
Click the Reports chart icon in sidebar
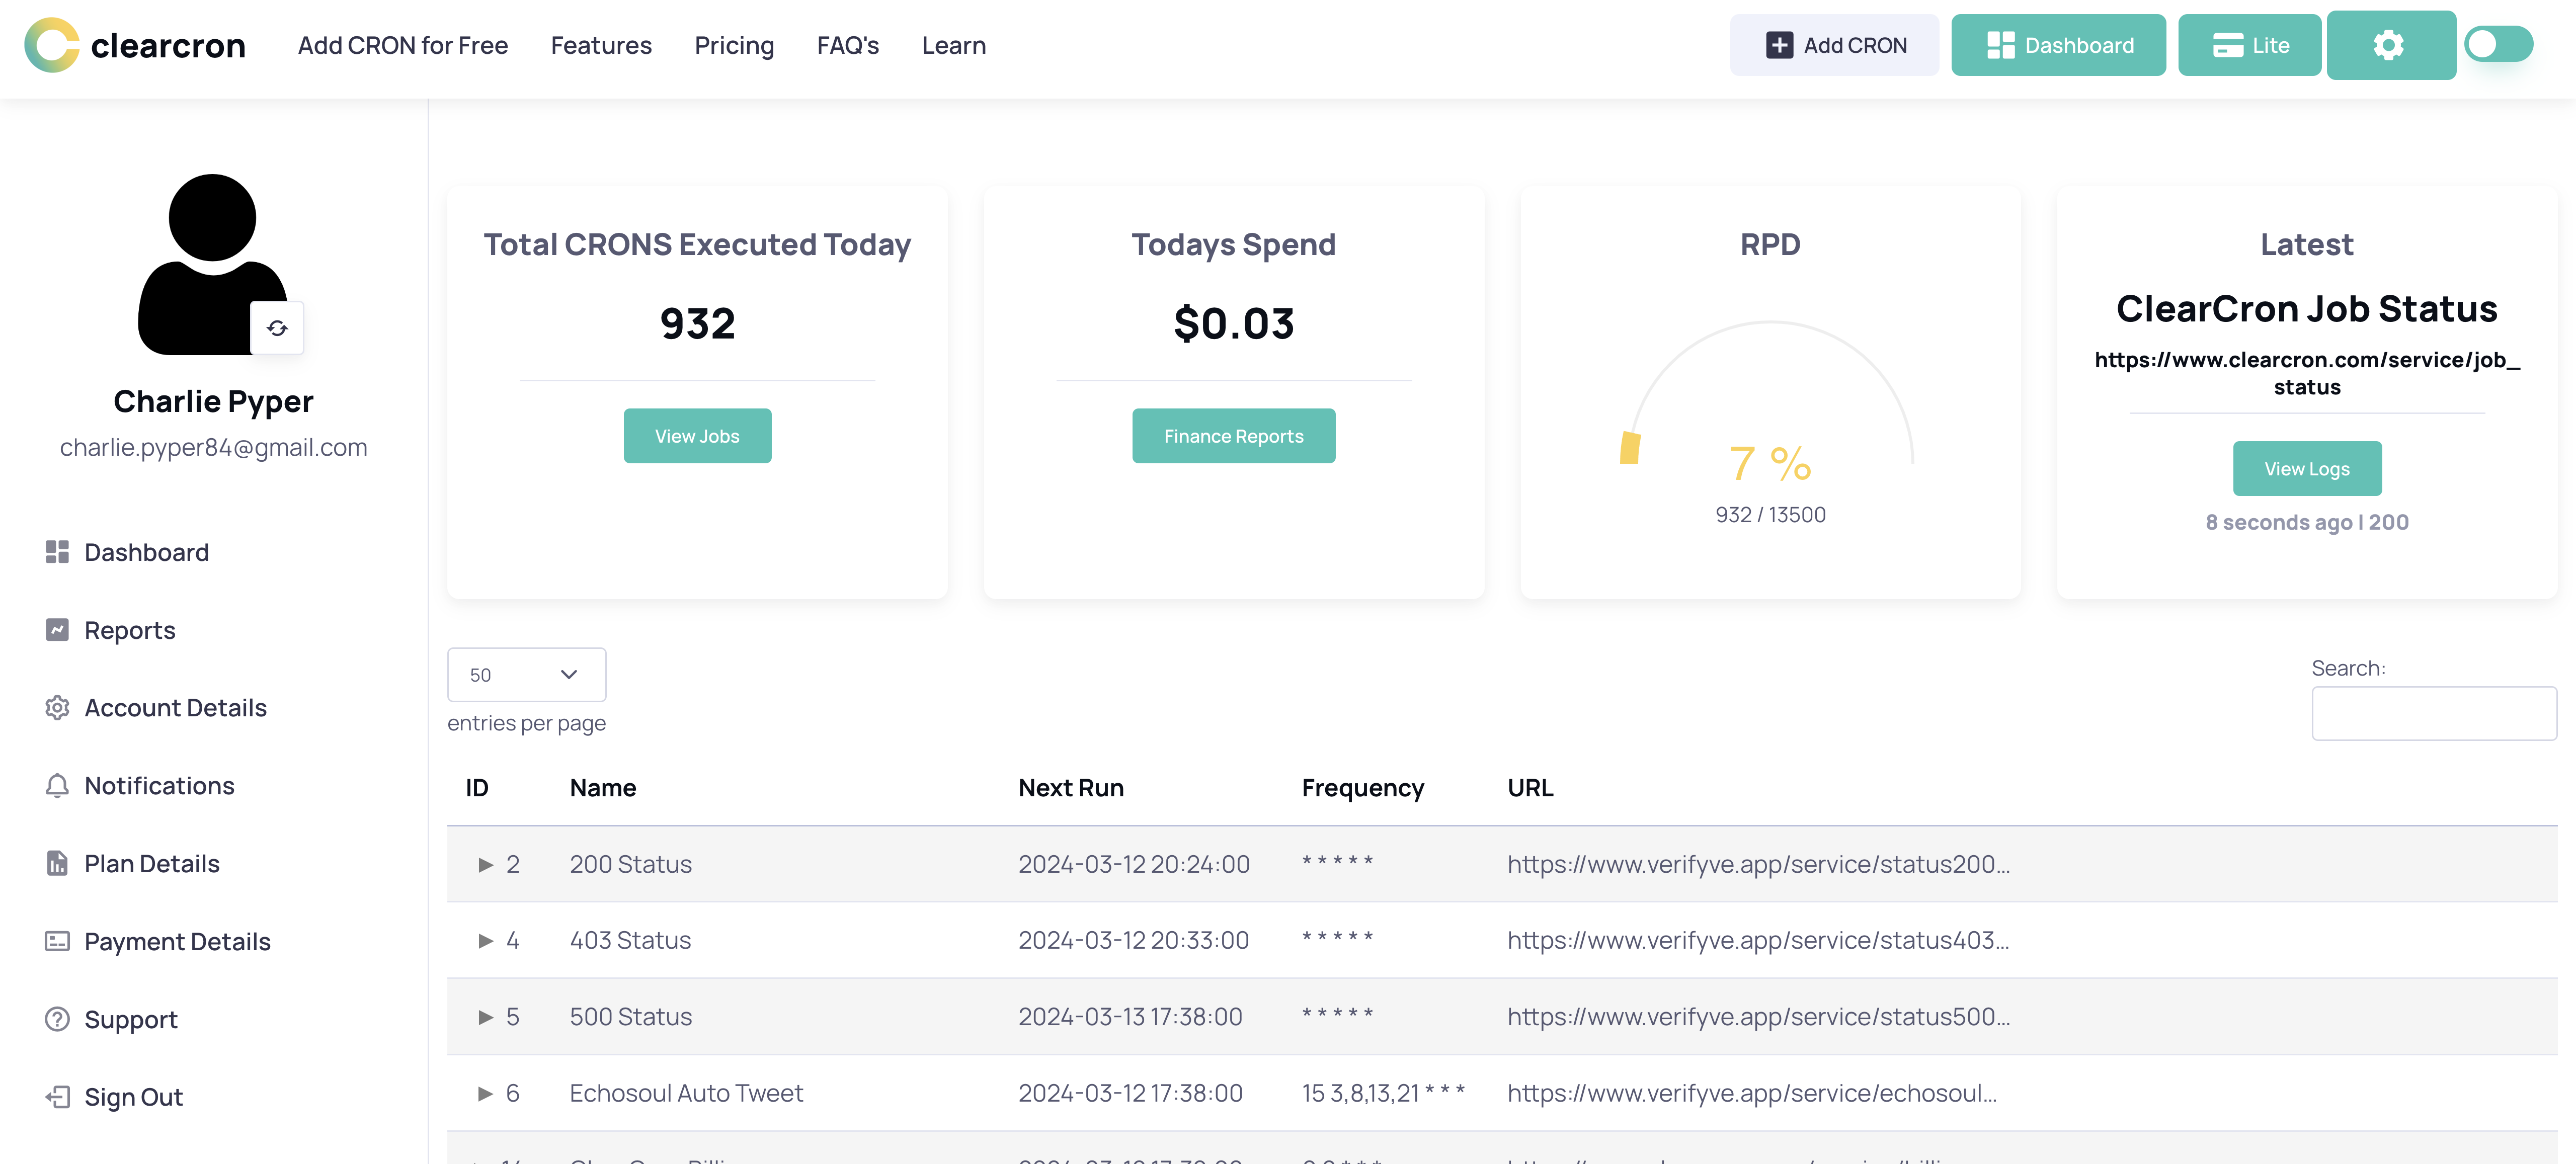pyautogui.click(x=57, y=630)
